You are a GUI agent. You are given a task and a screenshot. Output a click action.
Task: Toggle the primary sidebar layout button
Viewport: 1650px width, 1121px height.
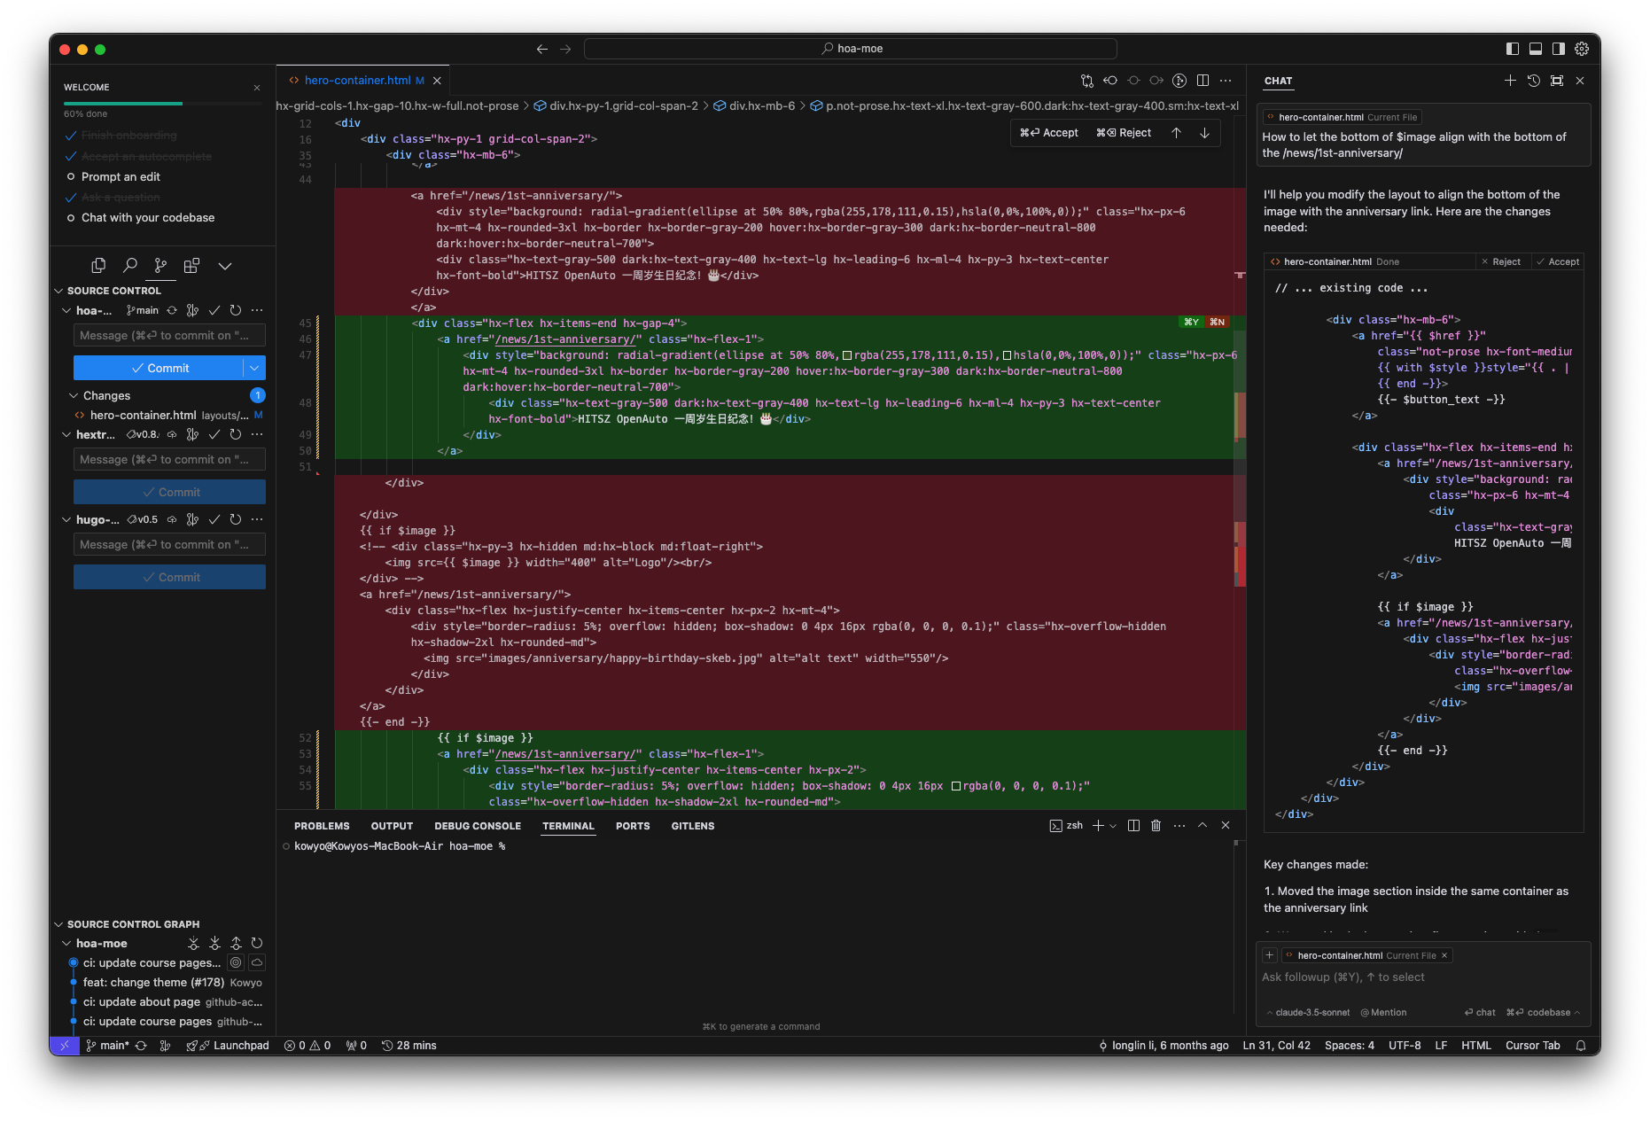(x=1513, y=49)
